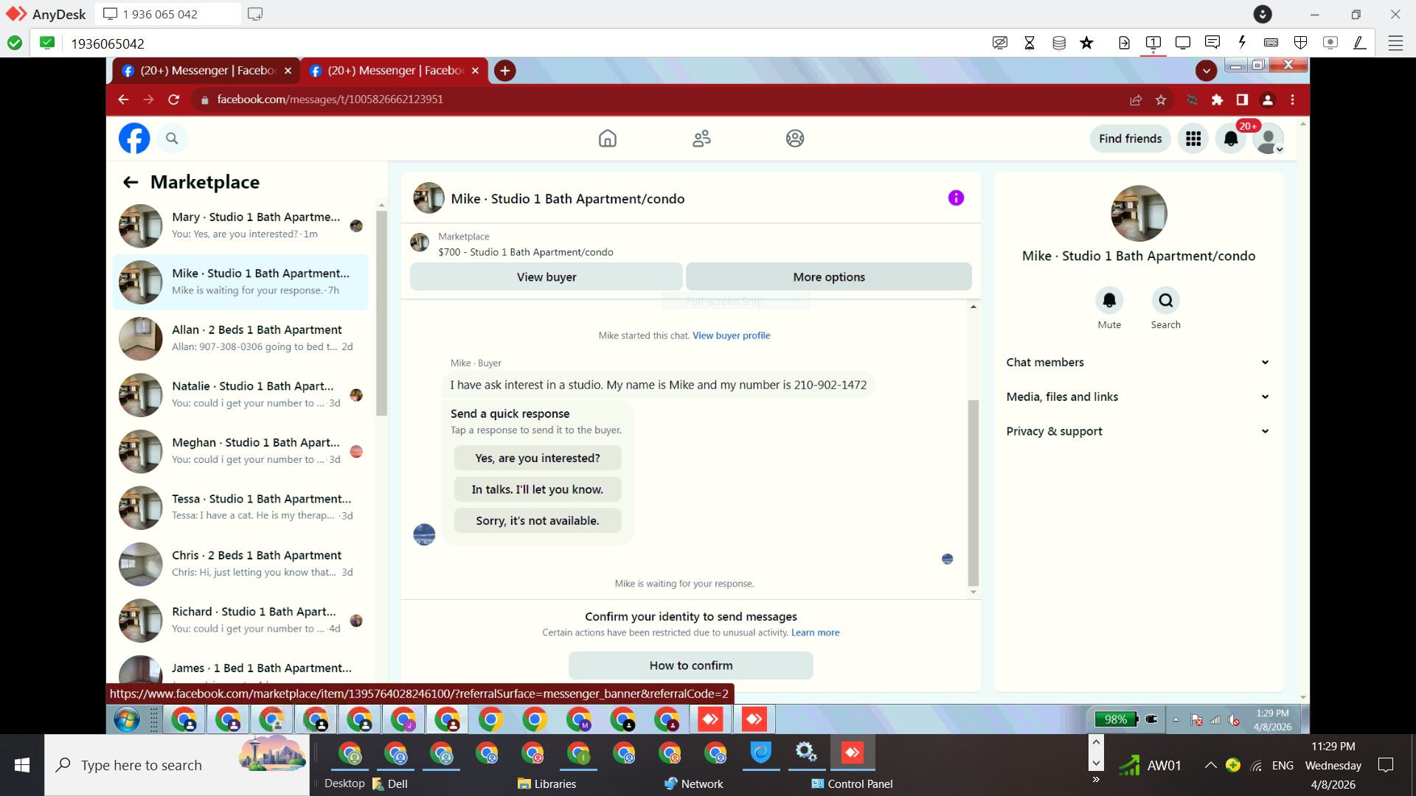Click the View buyer button

(x=546, y=277)
